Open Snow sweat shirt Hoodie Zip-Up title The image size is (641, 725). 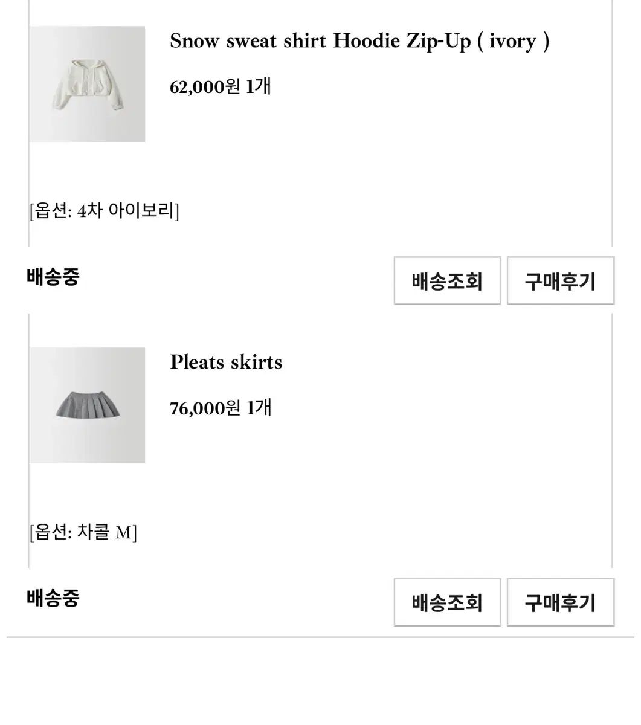click(359, 41)
